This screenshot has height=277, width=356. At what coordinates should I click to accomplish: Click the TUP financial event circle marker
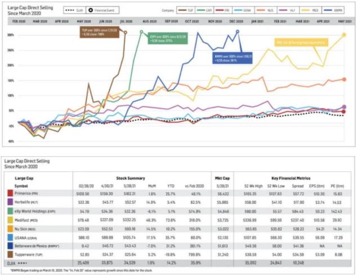coord(125,33)
